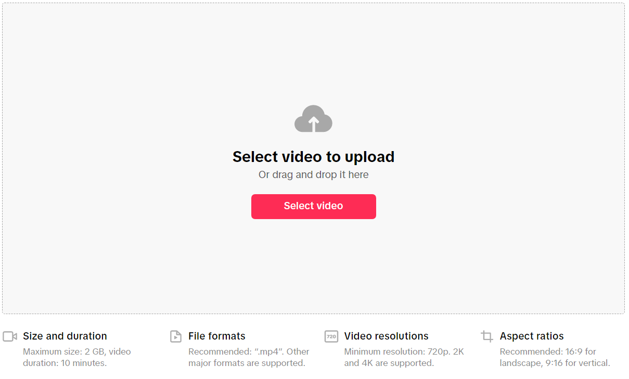Click the 'Or drag and drop it here' text

[313, 175]
